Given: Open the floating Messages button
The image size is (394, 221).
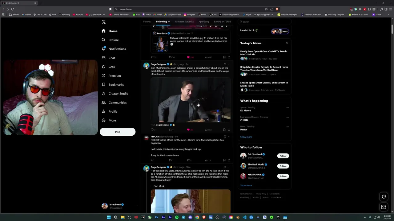Looking at the screenshot, I should click(384, 207).
